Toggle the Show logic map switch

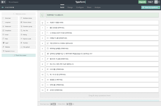(53, 104)
